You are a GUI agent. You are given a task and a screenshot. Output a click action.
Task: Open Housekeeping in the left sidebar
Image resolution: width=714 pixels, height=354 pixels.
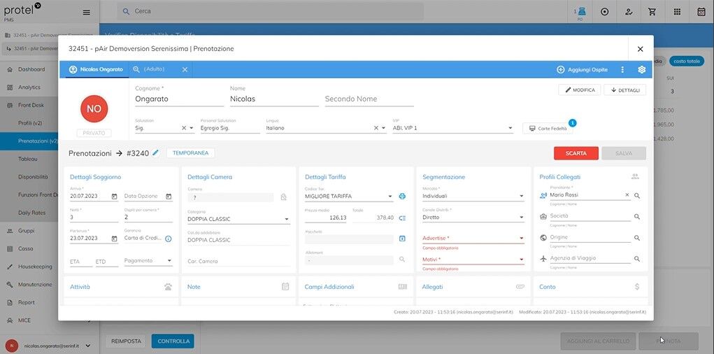(35, 267)
